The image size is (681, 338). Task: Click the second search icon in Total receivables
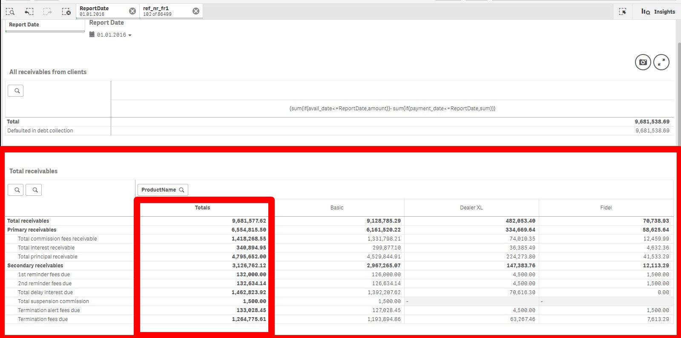(x=34, y=190)
